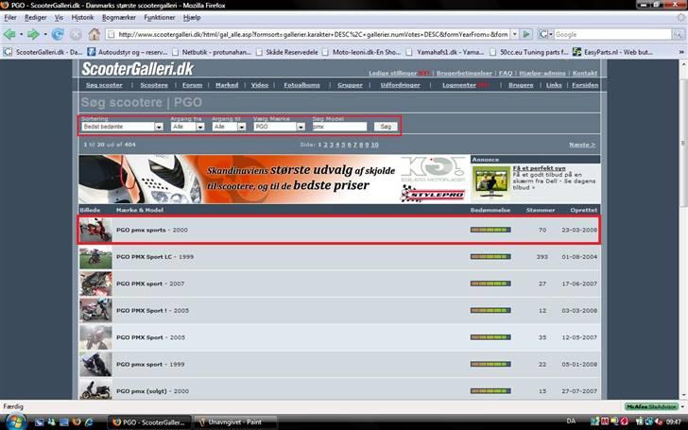Click the green Go arrow beside address bar
688x430 pixels.
click(x=526, y=34)
